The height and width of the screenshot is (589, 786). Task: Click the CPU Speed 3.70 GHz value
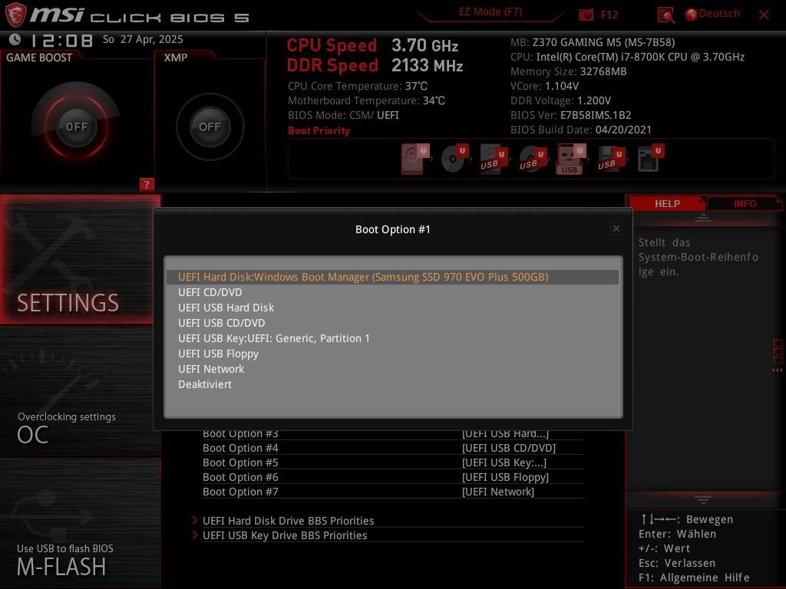click(x=425, y=45)
